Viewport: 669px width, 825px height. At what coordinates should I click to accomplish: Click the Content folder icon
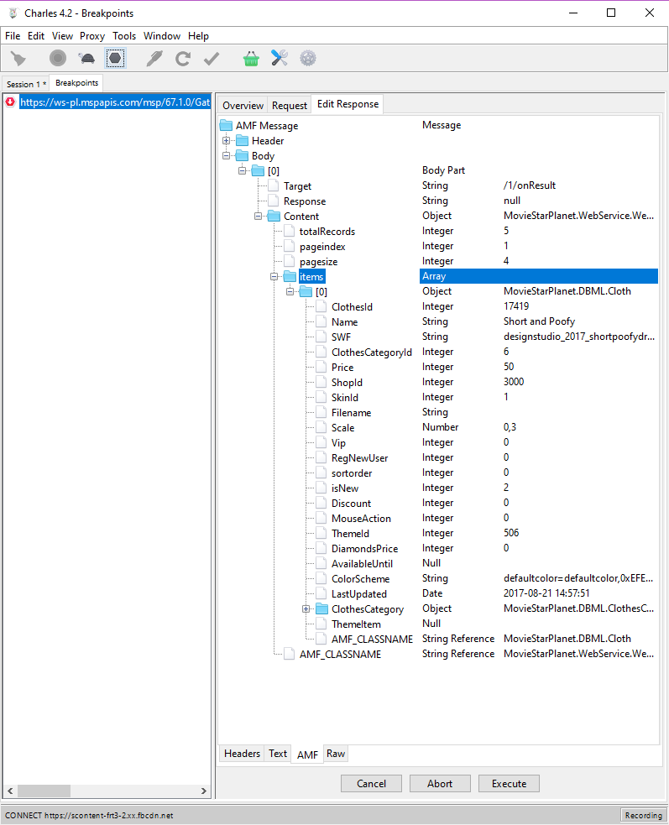pos(274,217)
